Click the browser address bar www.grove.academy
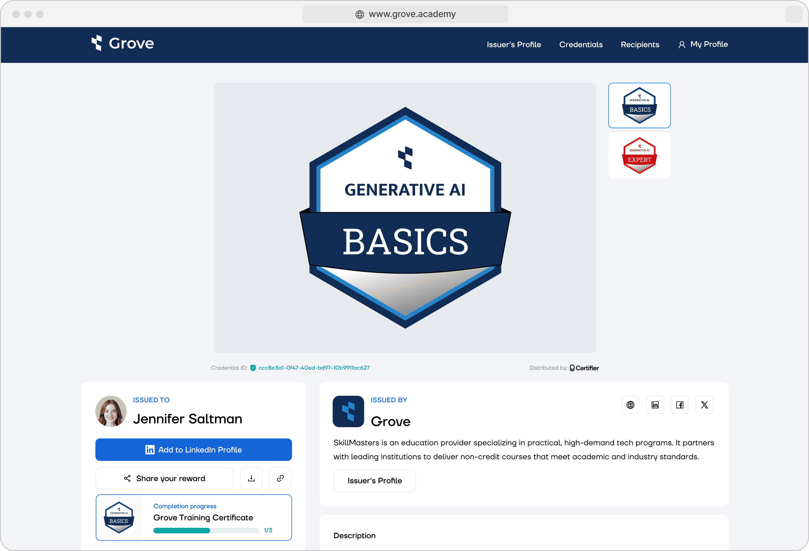The width and height of the screenshot is (809, 551). [405, 14]
